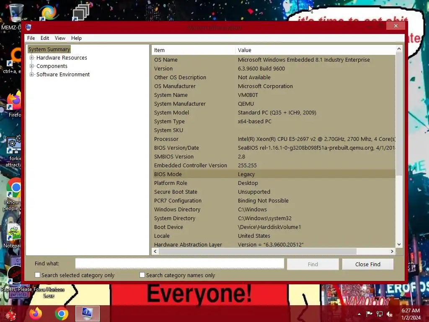Select the SMBIOS Version row
This screenshot has width=429, height=322.
point(274,157)
